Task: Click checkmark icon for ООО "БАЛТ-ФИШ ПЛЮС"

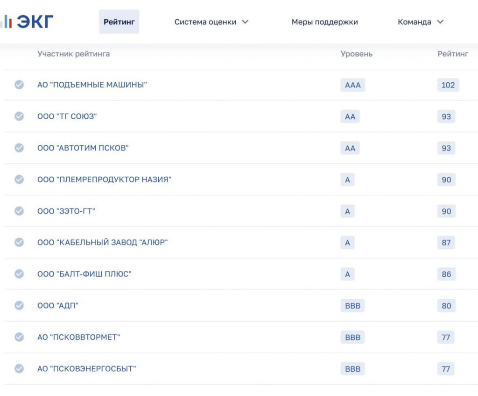Action: click(x=19, y=274)
